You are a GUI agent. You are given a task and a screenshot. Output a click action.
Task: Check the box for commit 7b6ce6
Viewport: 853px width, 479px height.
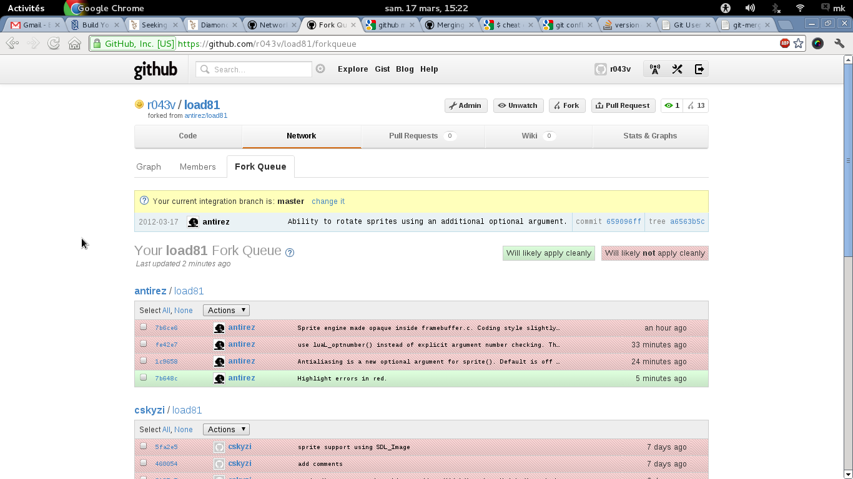(x=144, y=327)
